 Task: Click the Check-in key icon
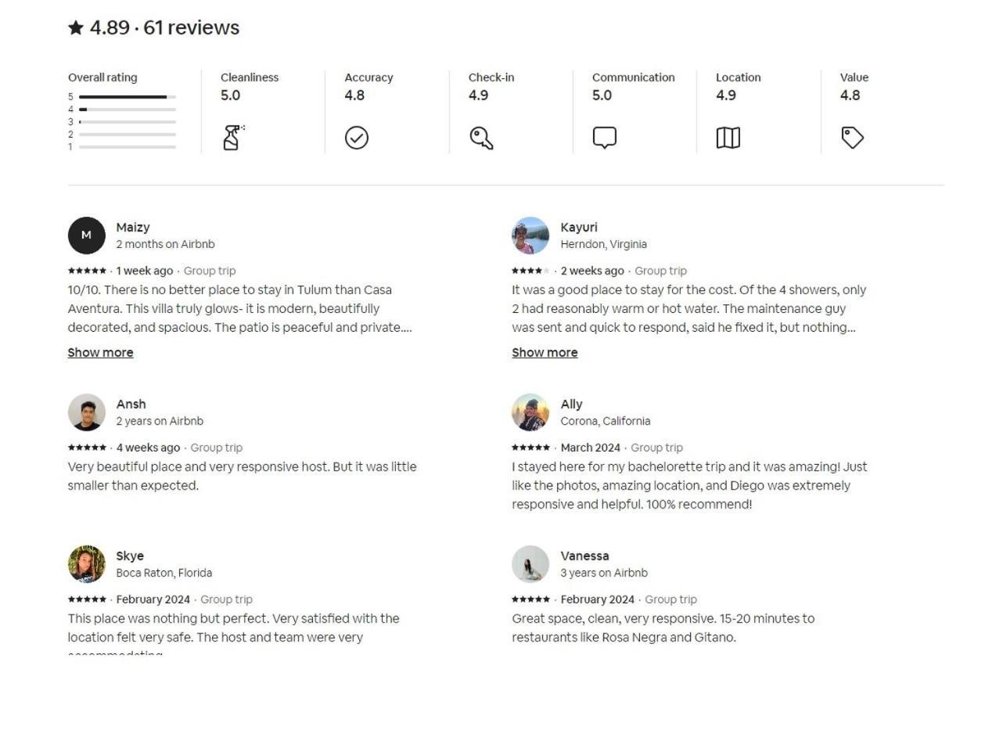pos(481,138)
